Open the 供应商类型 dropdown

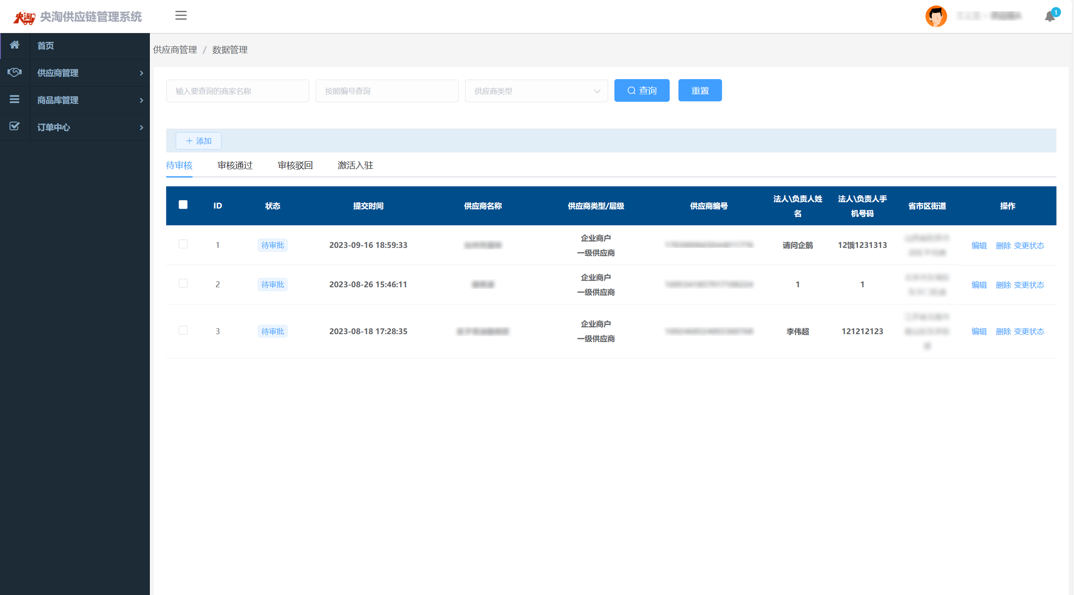tap(536, 91)
